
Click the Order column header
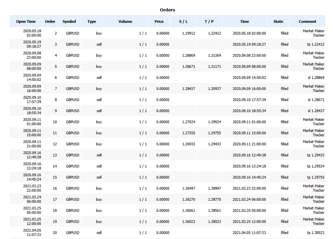click(50, 21)
